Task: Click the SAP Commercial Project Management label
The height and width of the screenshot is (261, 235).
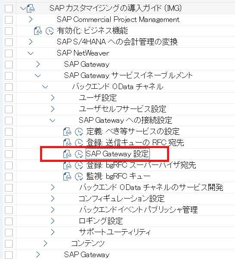Action: 118,19
